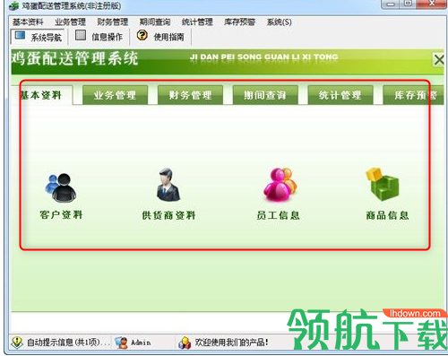Image resolution: width=448 pixels, height=356 pixels.
Task: Minimize the window
Action: click(x=391, y=4)
